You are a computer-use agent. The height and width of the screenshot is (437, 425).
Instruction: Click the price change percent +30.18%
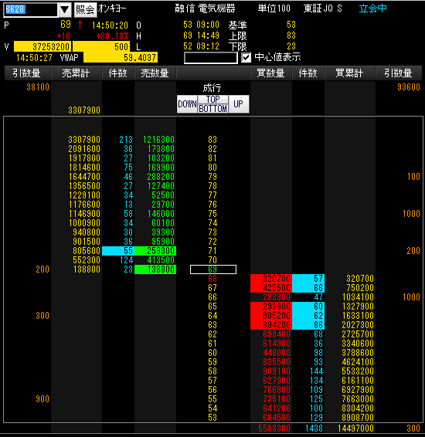coord(112,36)
